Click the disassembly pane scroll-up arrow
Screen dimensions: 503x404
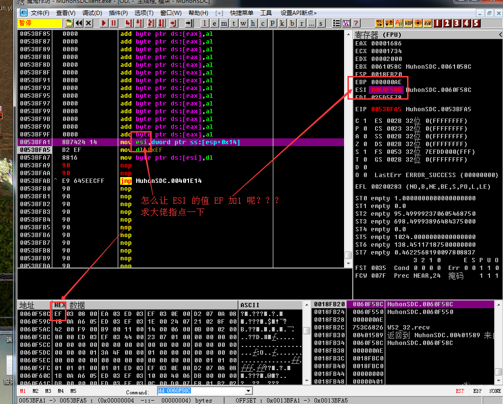click(x=348, y=34)
